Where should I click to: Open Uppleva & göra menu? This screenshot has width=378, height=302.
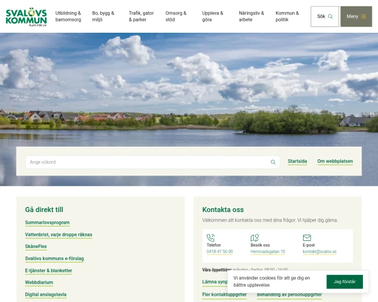tap(213, 16)
